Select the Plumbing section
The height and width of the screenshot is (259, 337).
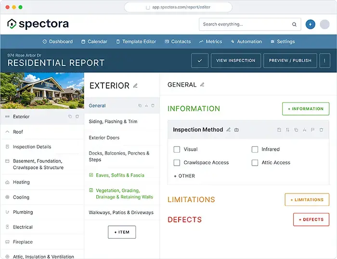(42, 212)
